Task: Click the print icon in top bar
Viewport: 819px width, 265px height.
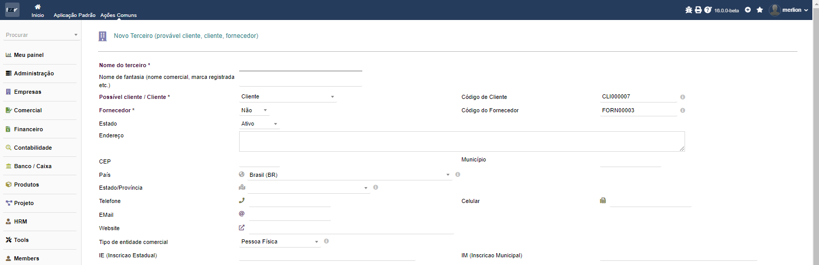Action: pos(698,10)
